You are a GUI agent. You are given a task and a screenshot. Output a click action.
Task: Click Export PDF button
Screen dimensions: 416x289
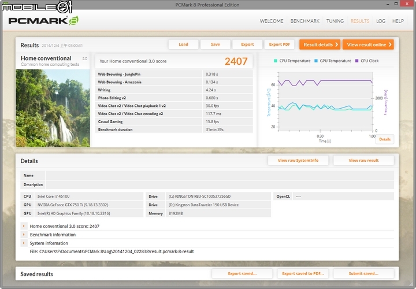(280, 45)
